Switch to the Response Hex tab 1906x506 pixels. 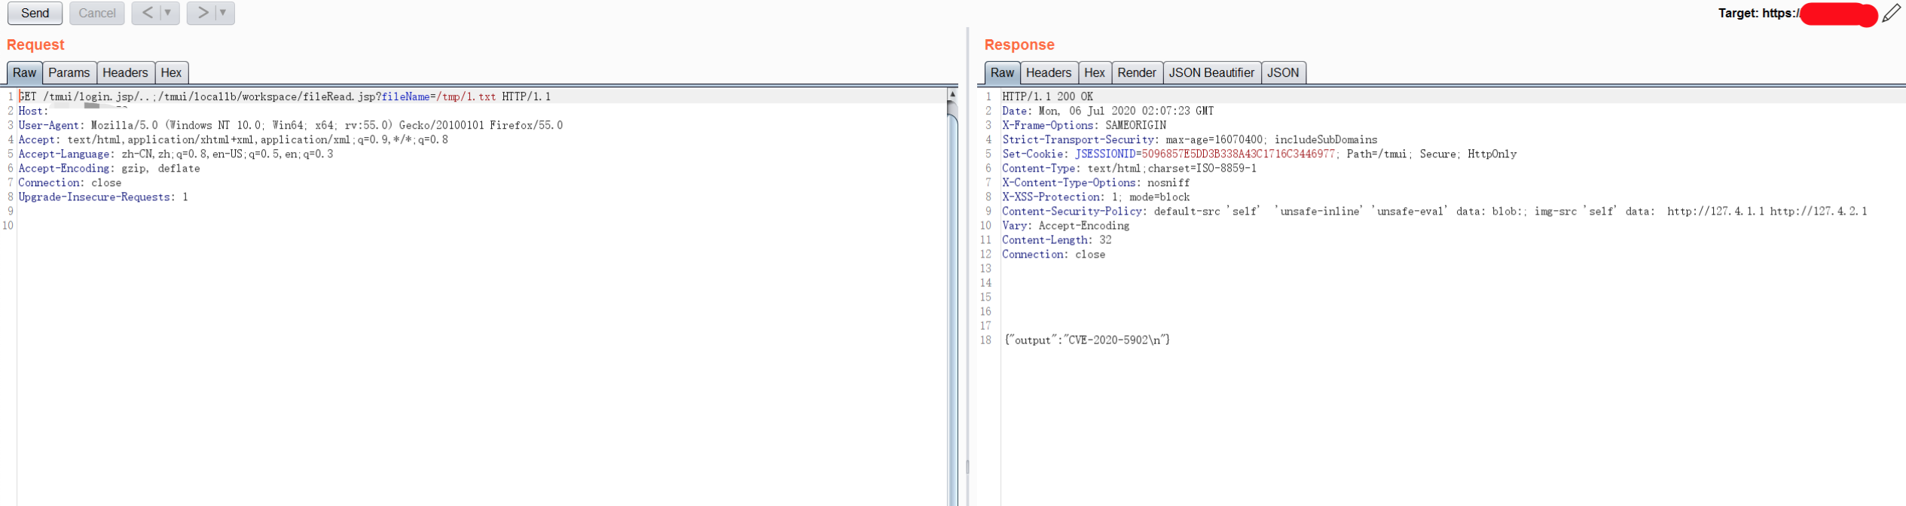point(1094,73)
